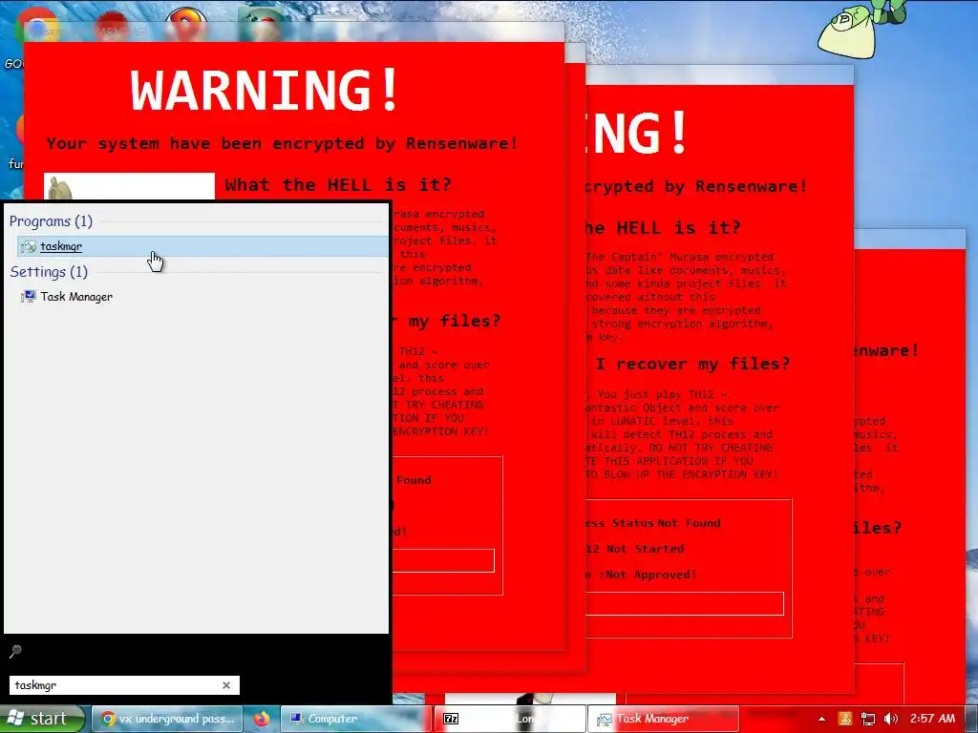Click the taskmgr program result icon
978x733 pixels.
coord(28,246)
